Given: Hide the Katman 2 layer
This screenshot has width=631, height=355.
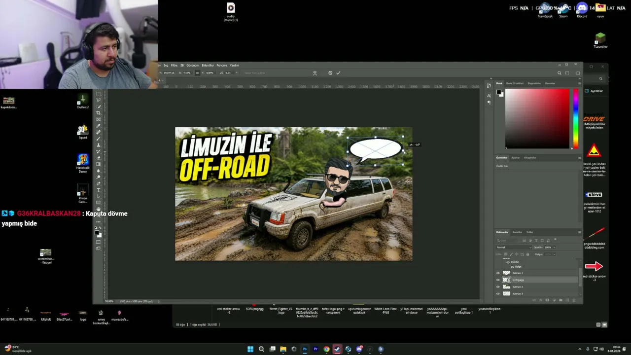Looking at the screenshot, I should [x=498, y=287].
